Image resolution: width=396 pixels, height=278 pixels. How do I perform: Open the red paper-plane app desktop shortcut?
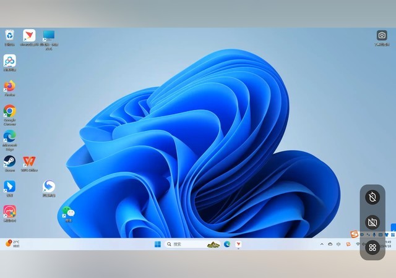29,37
